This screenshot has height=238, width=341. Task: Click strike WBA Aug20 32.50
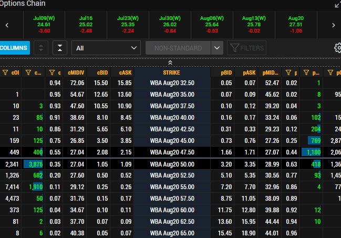click(x=172, y=83)
